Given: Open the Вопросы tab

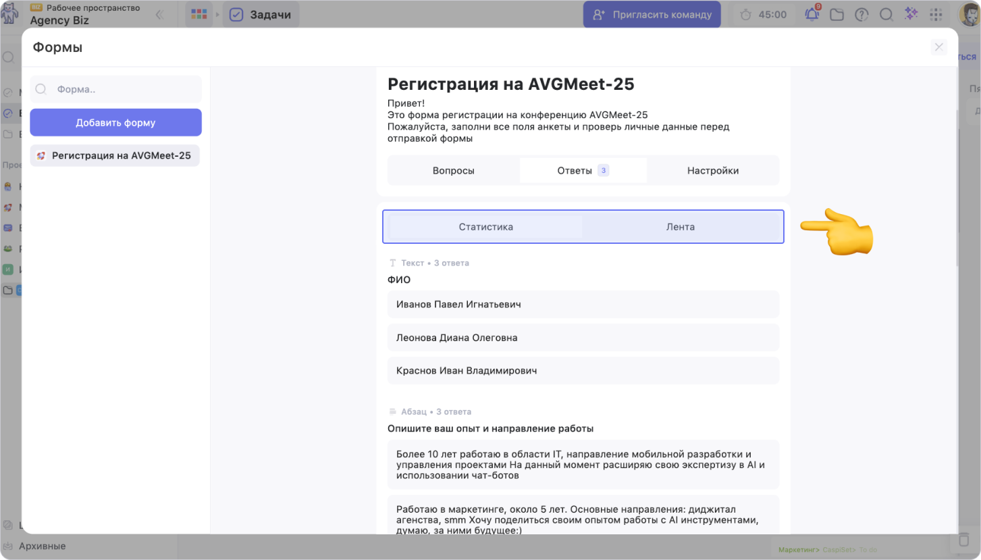Looking at the screenshot, I should [454, 171].
